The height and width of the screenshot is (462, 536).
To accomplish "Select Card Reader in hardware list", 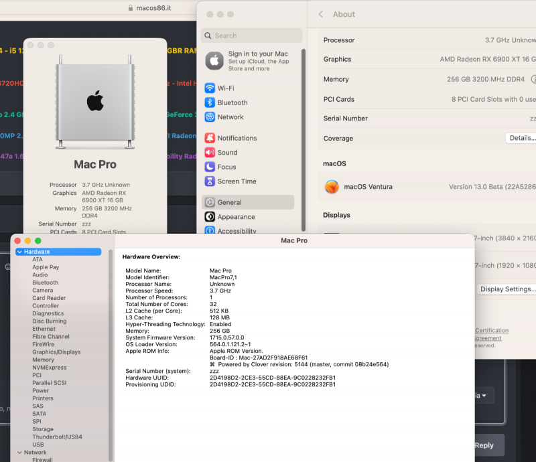I will (x=49, y=298).
